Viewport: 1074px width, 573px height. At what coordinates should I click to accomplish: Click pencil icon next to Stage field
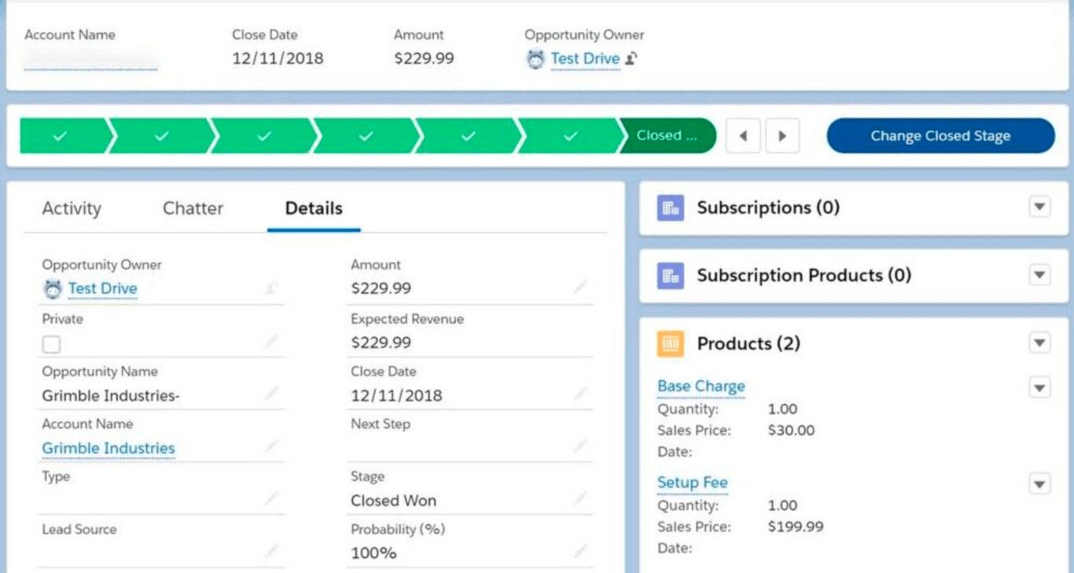click(x=580, y=499)
